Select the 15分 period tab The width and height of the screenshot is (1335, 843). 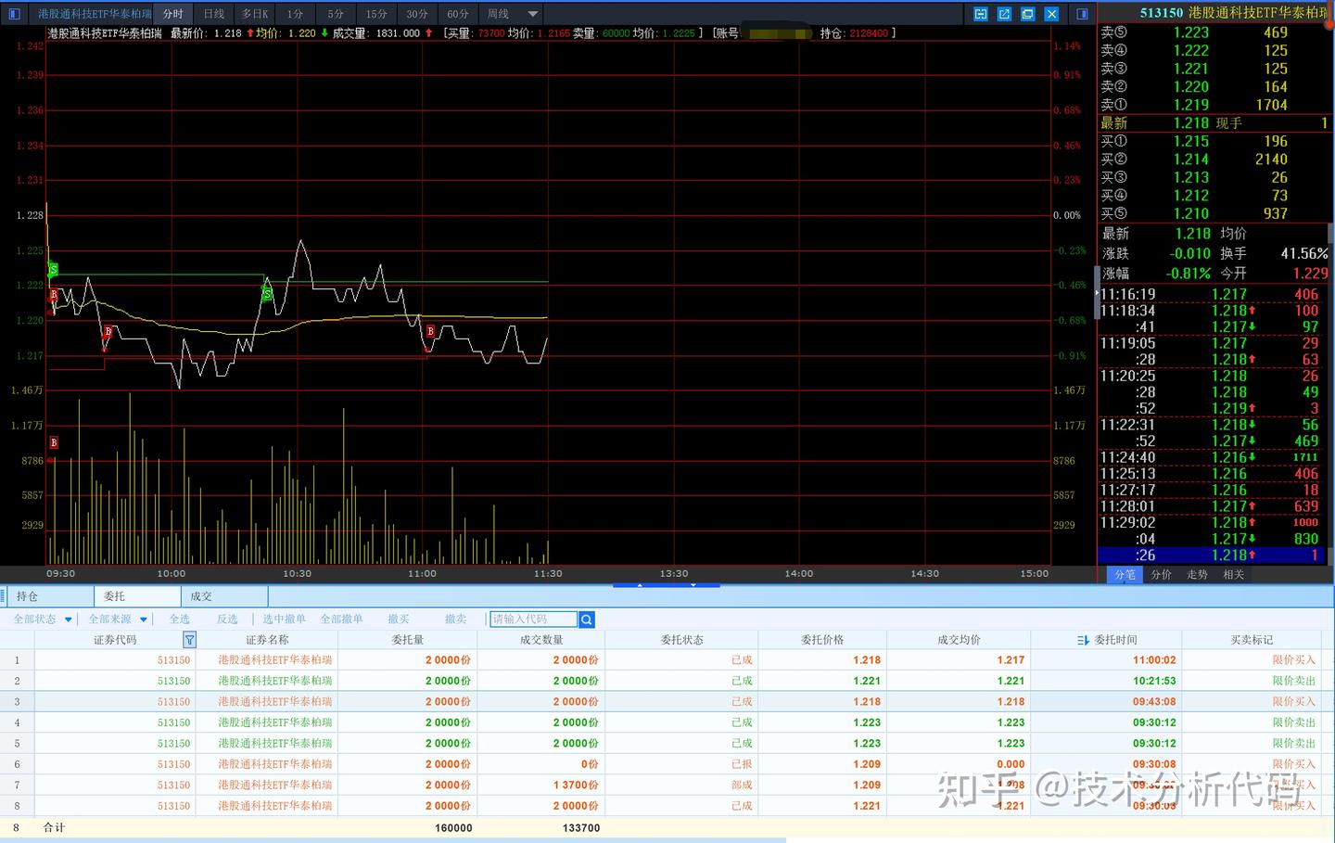coord(376,14)
